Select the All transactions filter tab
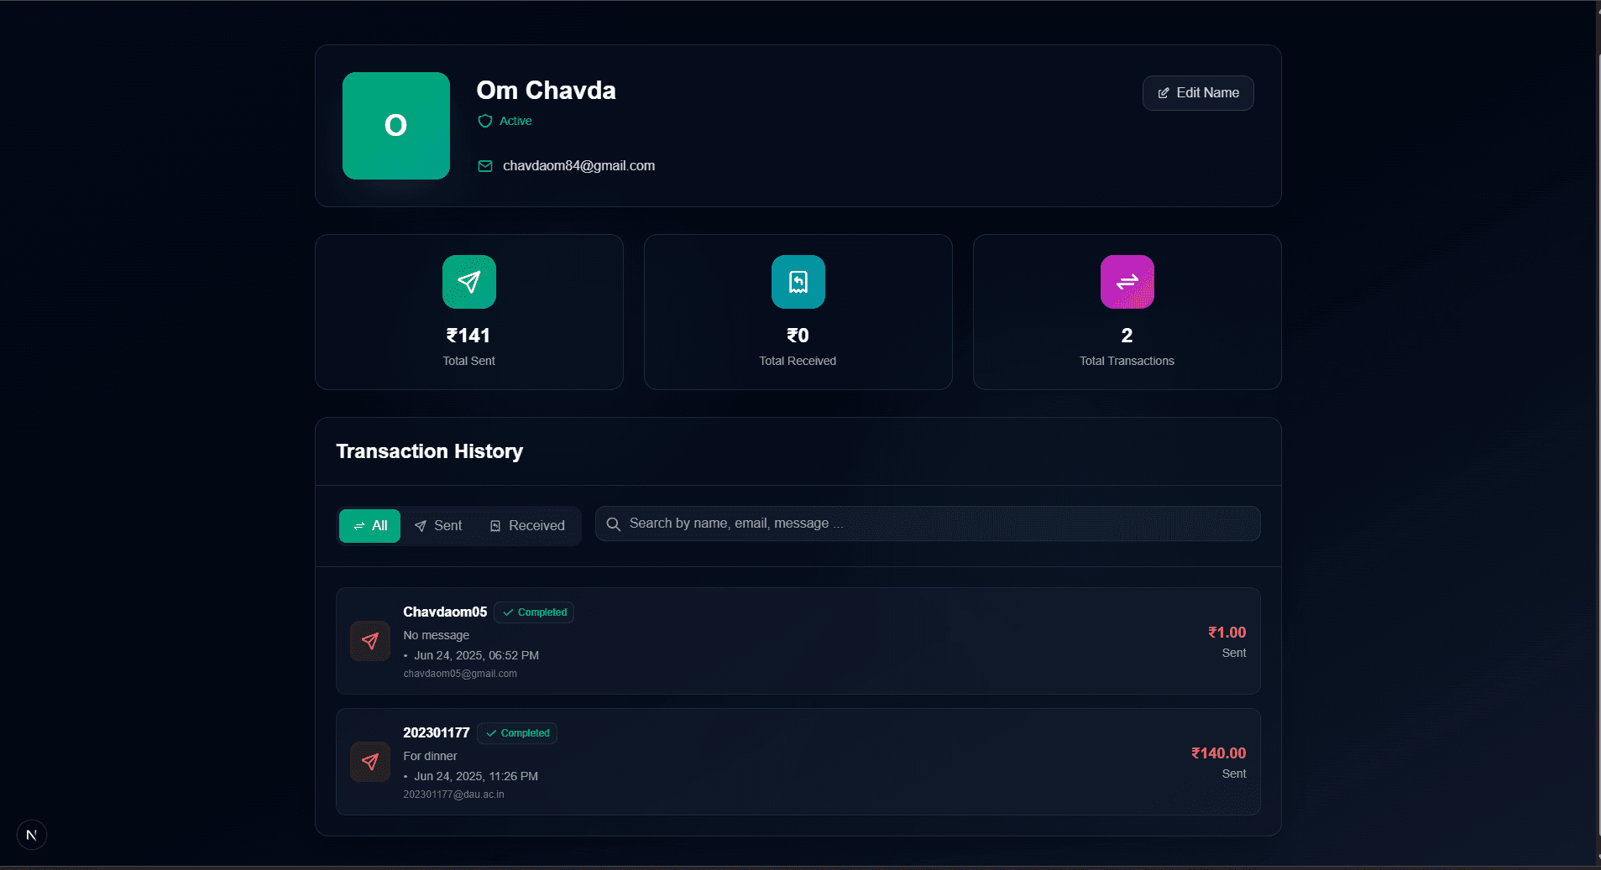The image size is (1601, 870). (369, 526)
